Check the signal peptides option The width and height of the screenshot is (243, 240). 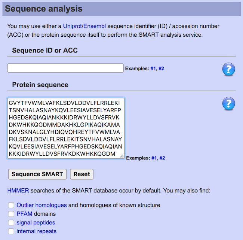click(x=11, y=223)
